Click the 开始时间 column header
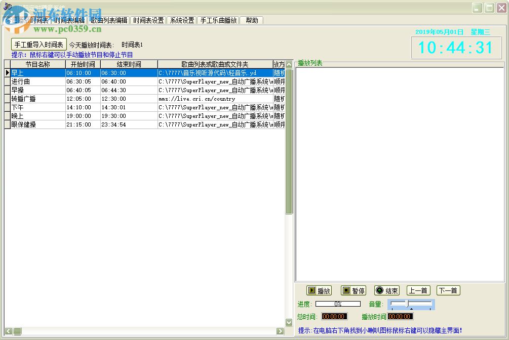The image size is (509, 340). pyautogui.click(x=83, y=64)
